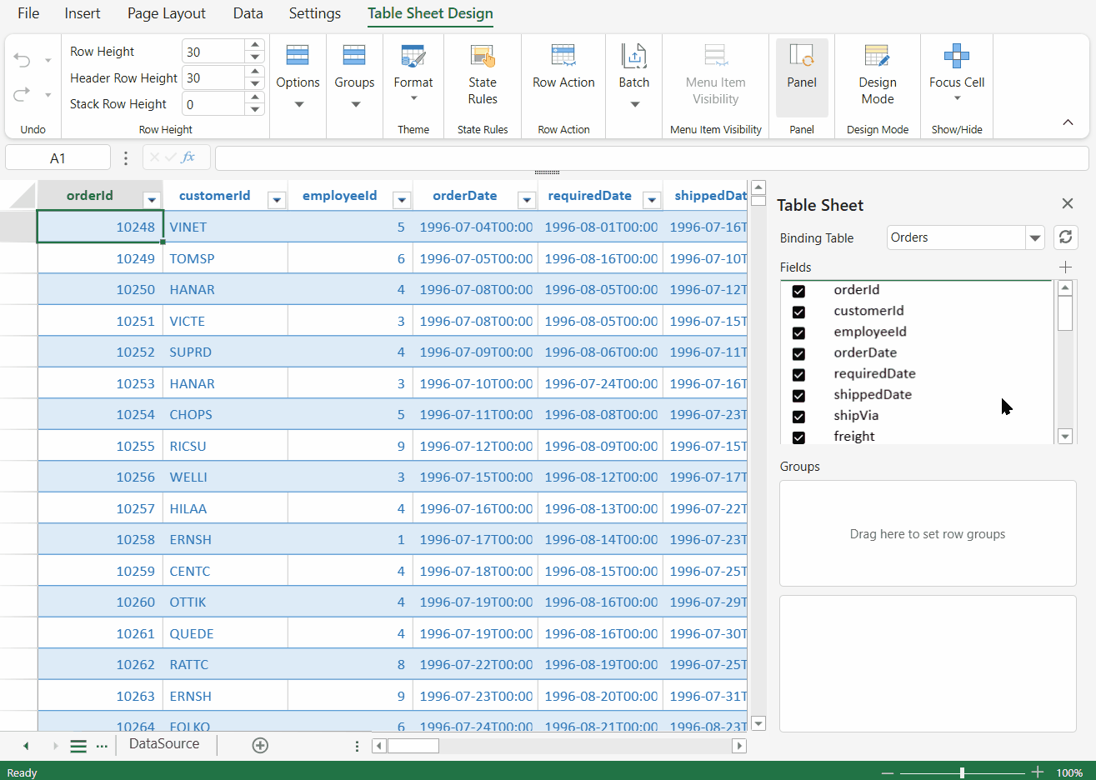Go to previous sheet tab arrow
Viewport: 1096px width, 780px height.
point(26,746)
